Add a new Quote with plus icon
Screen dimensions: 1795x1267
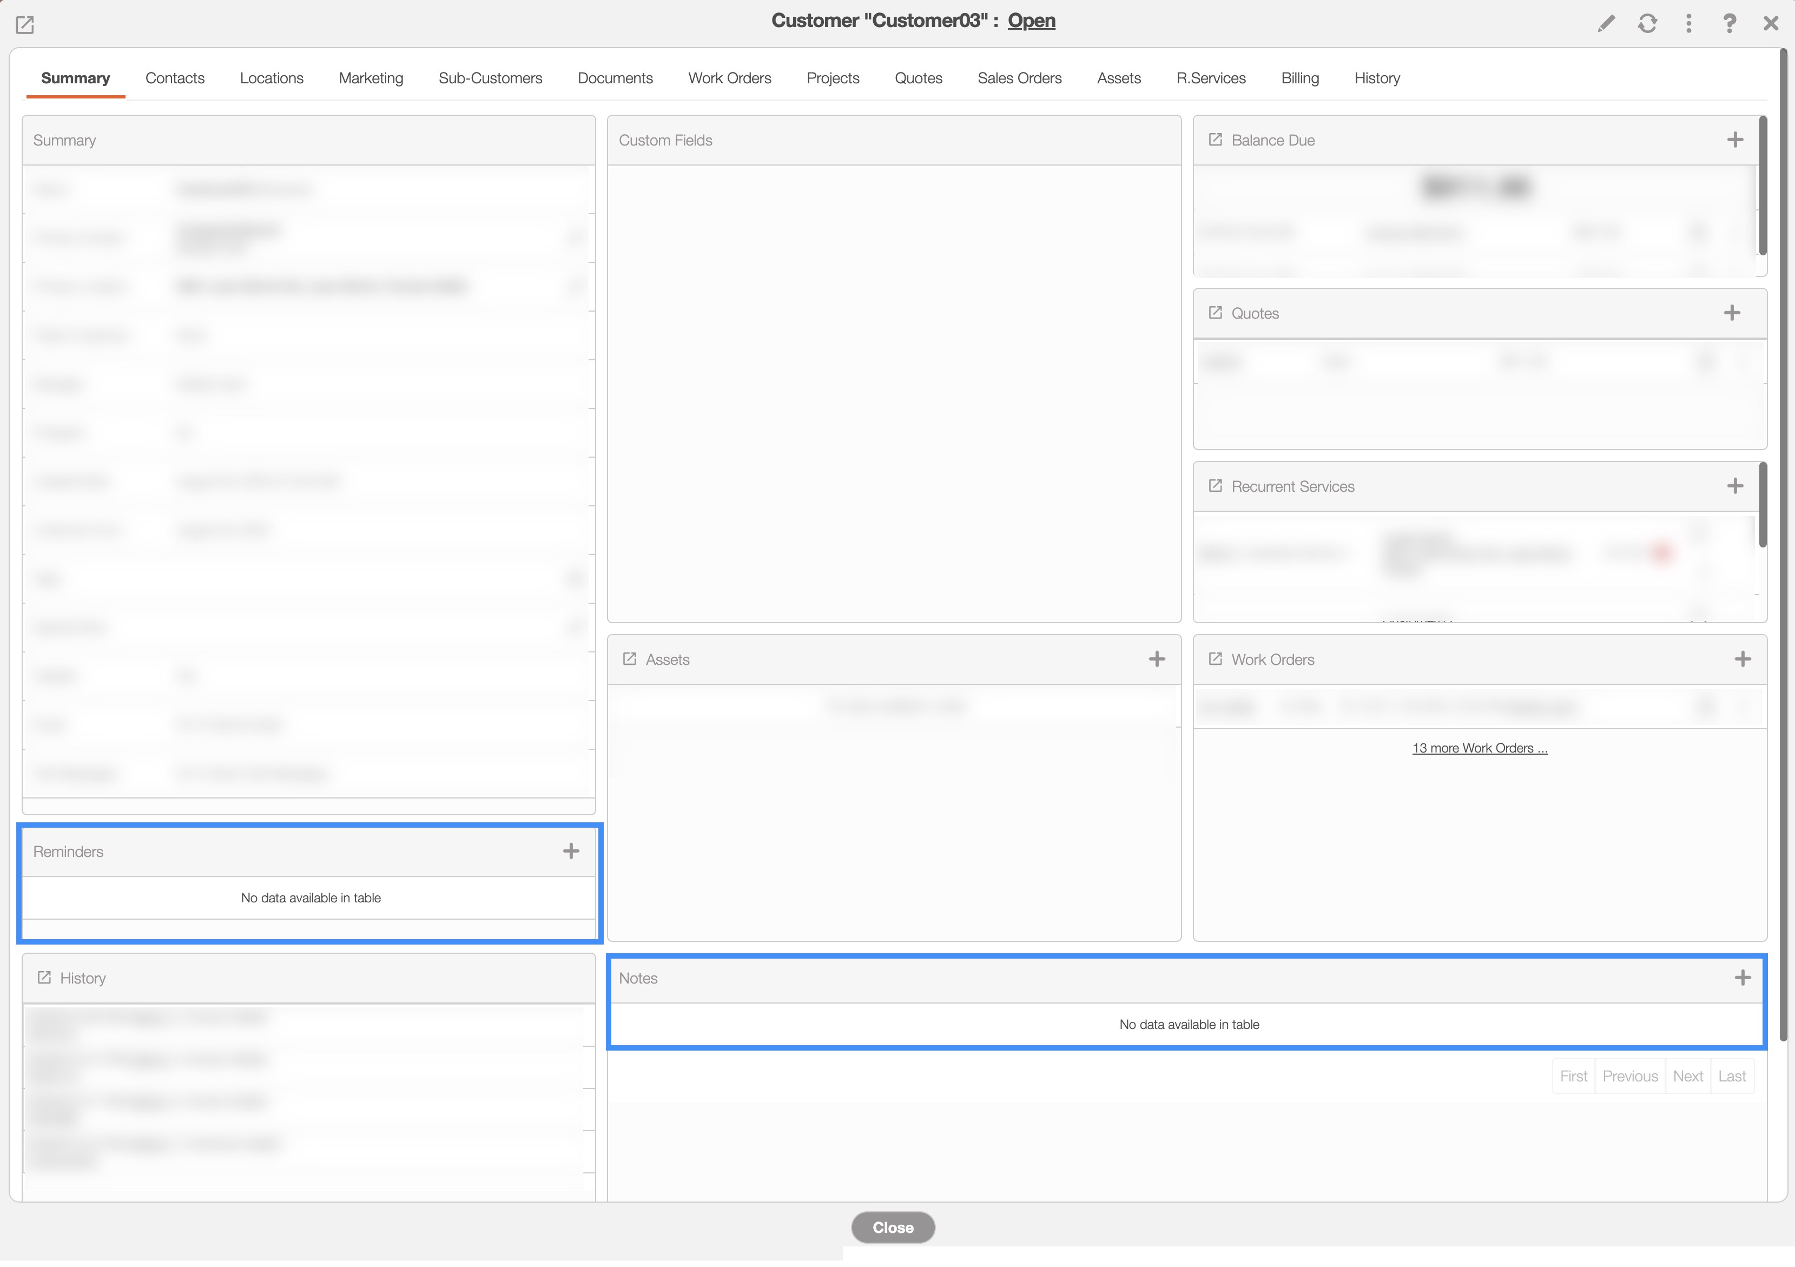point(1732,313)
